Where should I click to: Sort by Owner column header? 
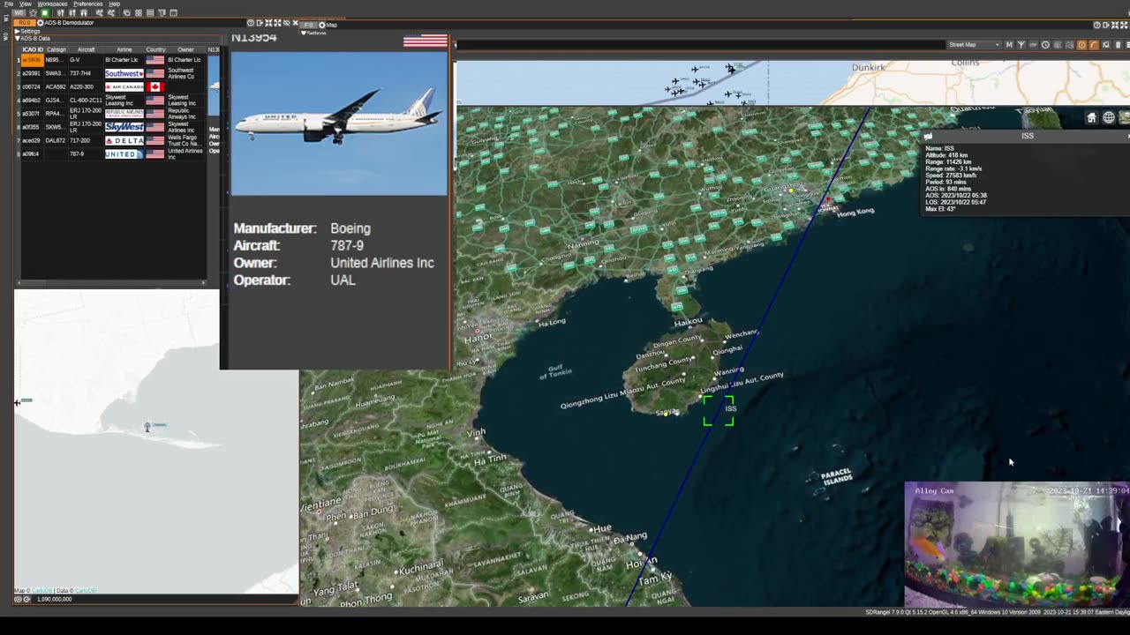pos(185,49)
